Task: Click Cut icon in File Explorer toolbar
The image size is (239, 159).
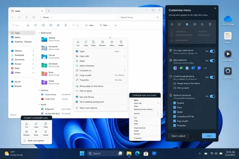Action: point(28,25)
